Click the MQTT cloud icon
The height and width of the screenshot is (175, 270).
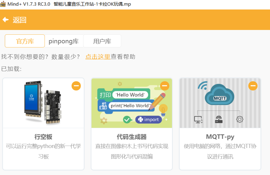tap(220, 94)
